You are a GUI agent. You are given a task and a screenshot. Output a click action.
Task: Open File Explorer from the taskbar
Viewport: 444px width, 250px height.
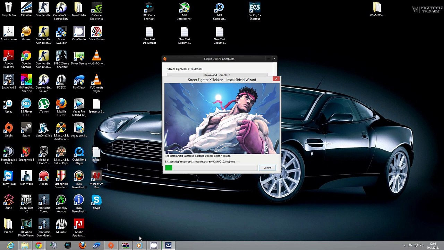click(x=25, y=245)
